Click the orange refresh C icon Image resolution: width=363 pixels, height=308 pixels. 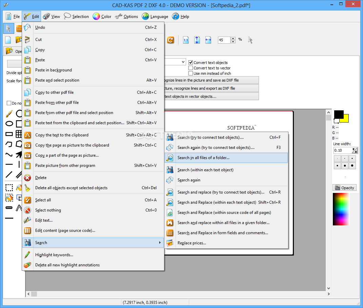(x=170, y=40)
